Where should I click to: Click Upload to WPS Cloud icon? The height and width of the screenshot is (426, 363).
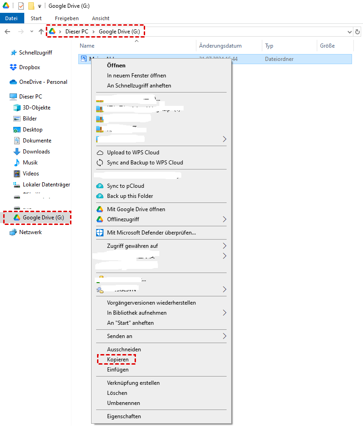(x=100, y=153)
